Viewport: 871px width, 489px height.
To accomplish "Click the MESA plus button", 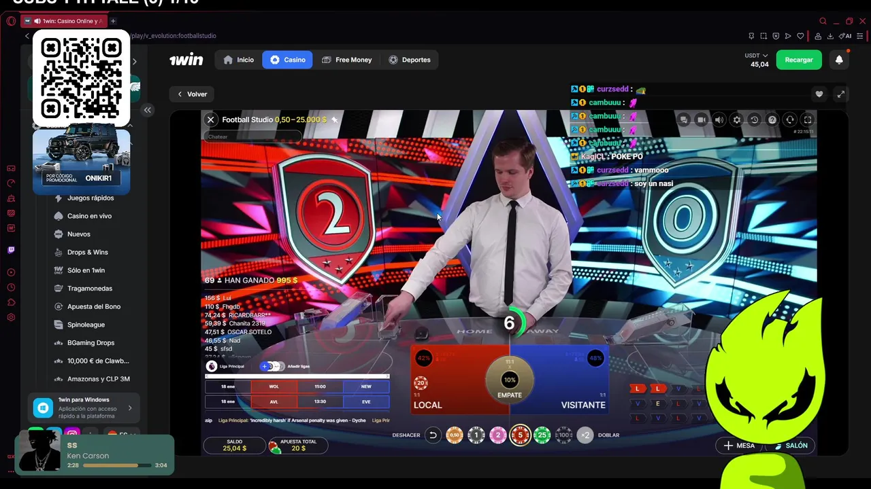I will click(x=739, y=446).
